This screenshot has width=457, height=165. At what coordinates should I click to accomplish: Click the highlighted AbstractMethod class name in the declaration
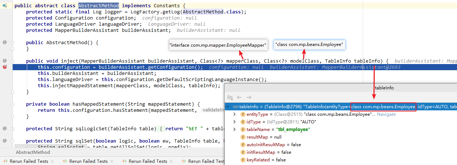(99, 6)
